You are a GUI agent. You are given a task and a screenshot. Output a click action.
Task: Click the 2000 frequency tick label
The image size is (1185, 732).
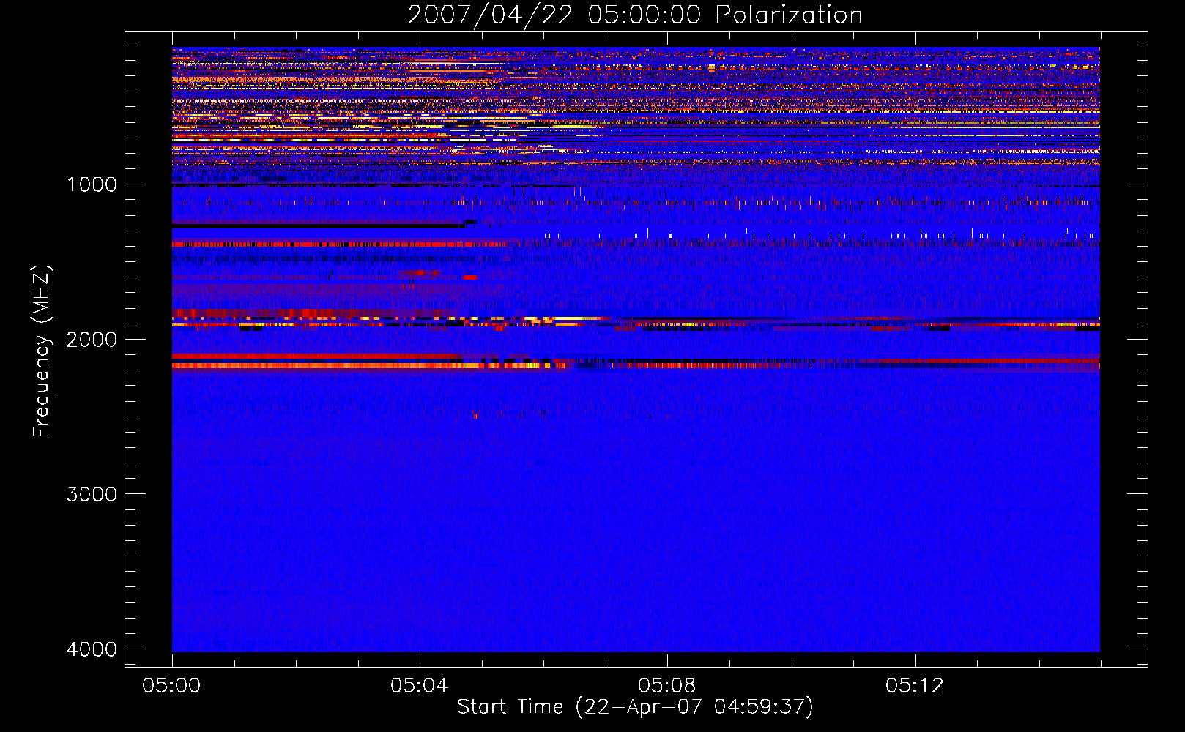pos(92,340)
